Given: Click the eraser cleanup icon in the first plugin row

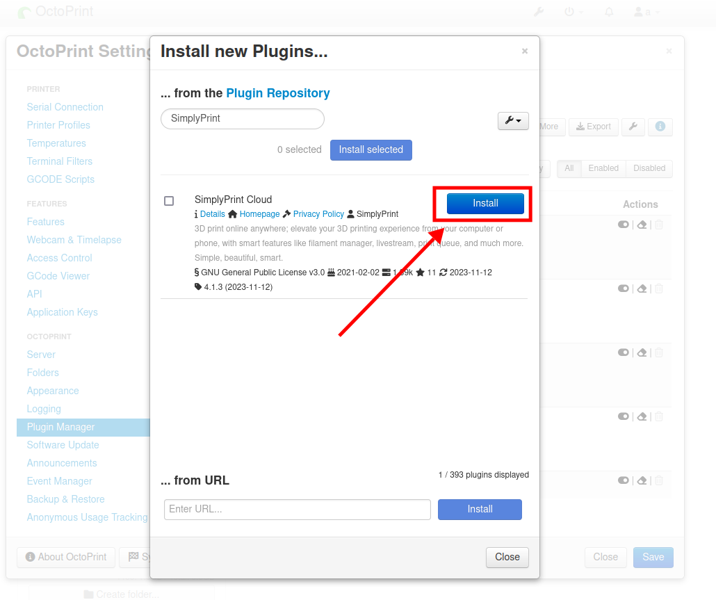Looking at the screenshot, I should tap(642, 225).
